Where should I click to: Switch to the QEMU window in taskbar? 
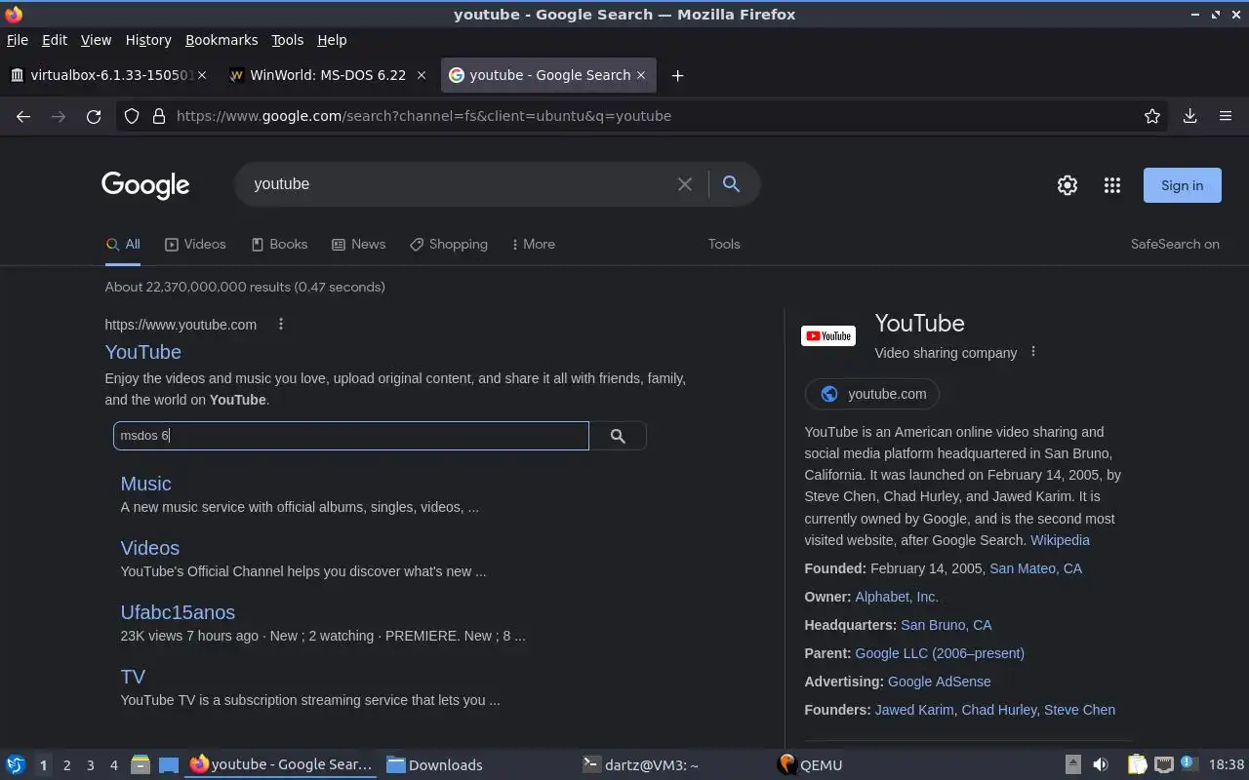(810, 764)
